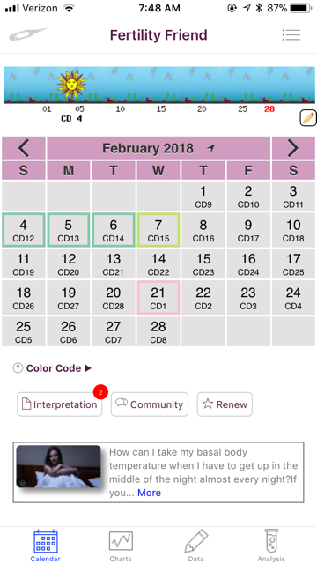Tap the Renew star button
This screenshot has height=564, width=317.
point(225,404)
